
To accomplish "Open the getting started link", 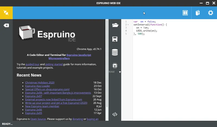I will pyautogui.click(x=54, y=64).
